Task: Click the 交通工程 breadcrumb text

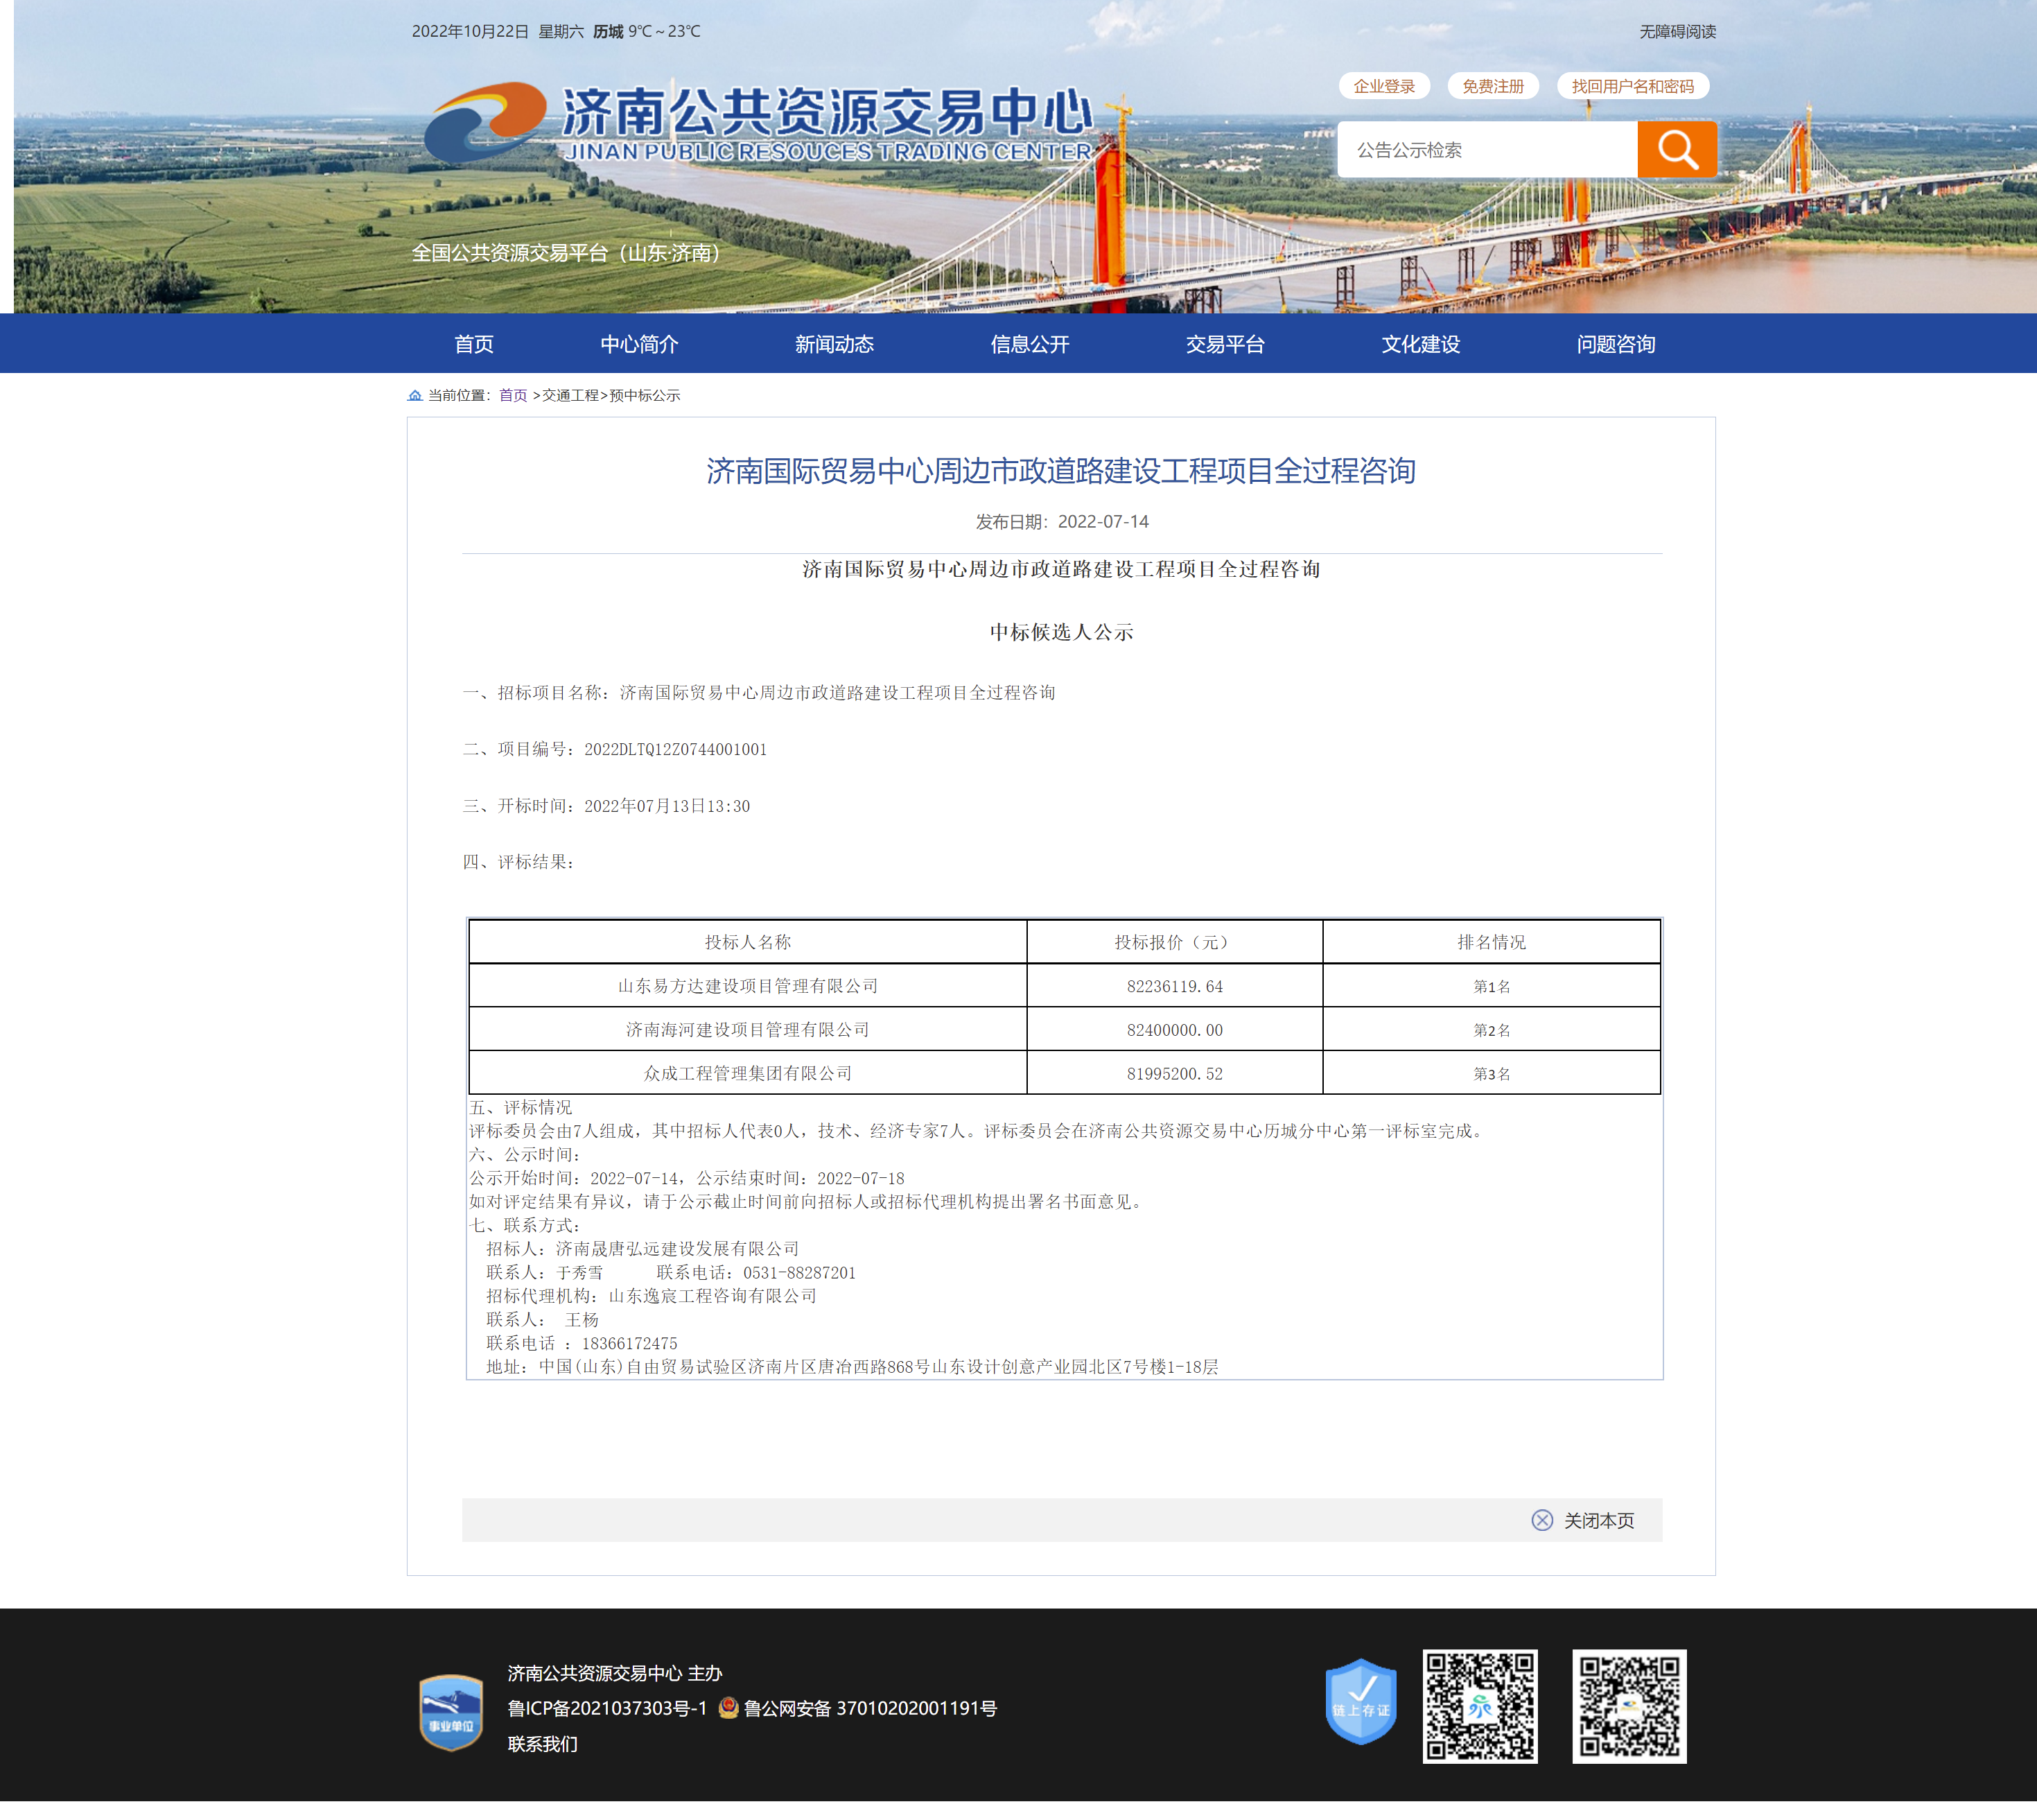Action: point(570,396)
